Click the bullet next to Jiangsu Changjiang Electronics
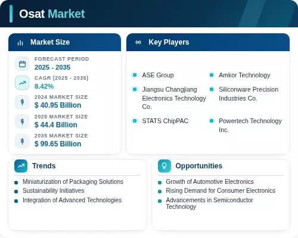This screenshot has width=298, height=238. [135, 89]
